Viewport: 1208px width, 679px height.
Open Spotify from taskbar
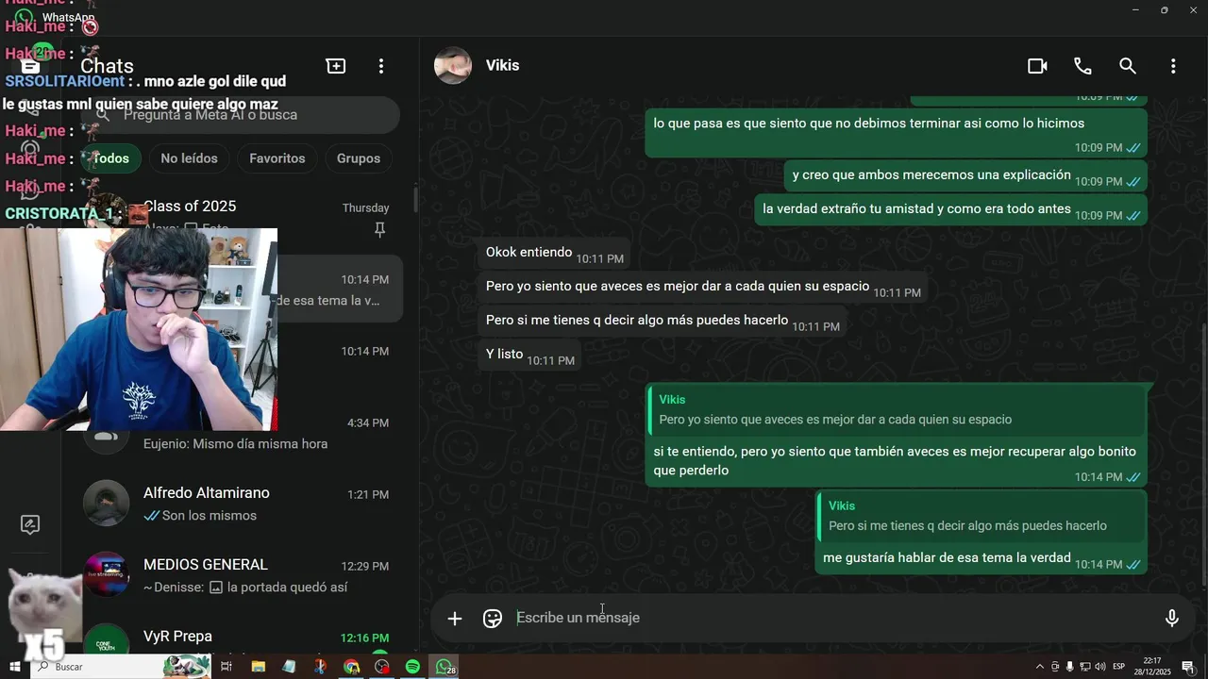tap(412, 667)
